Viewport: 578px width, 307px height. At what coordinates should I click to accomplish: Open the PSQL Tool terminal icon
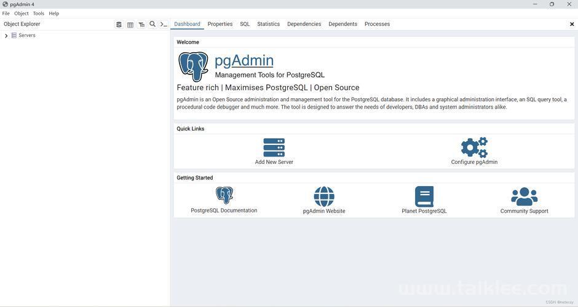tap(164, 25)
